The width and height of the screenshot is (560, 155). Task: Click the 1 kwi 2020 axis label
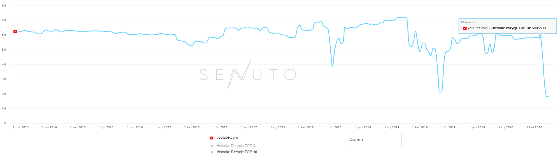point(534,127)
